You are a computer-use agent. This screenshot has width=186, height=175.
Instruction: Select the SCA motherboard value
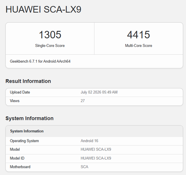[84, 167]
